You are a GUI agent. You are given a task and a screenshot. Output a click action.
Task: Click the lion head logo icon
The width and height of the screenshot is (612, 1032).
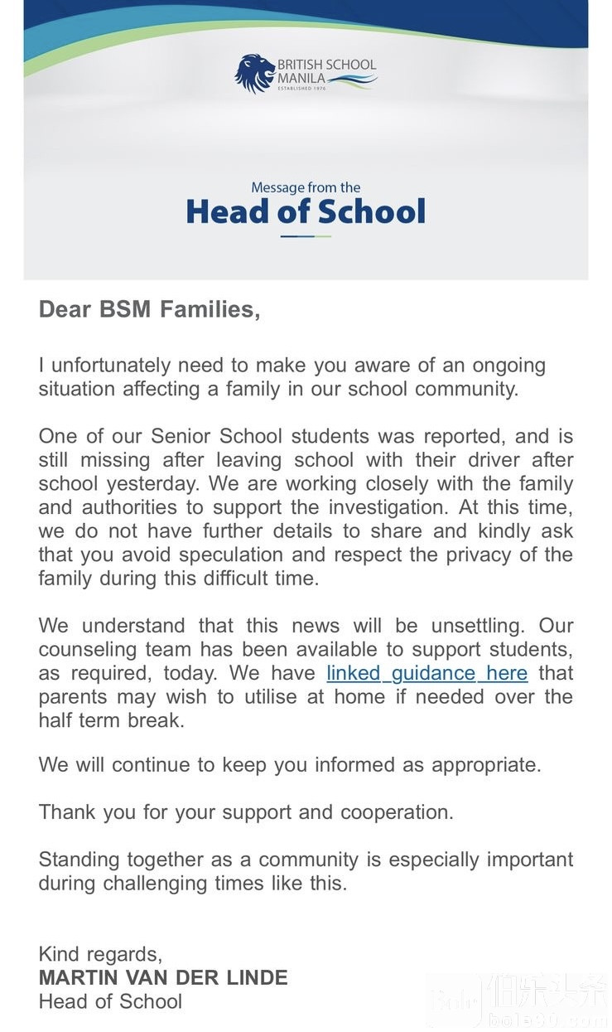pos(254,74)
